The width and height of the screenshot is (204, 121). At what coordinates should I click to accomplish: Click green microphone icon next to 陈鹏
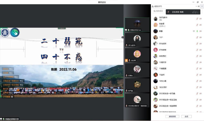click(197, 31)
